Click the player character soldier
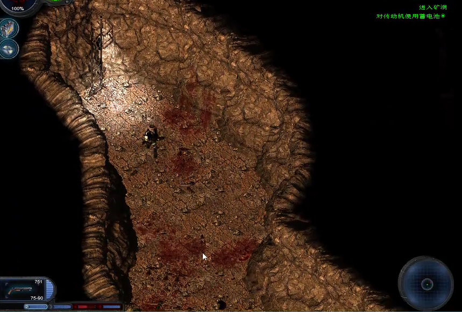Image resolution: width=462 pixels, height=312 pixels. tap(152, 139)
